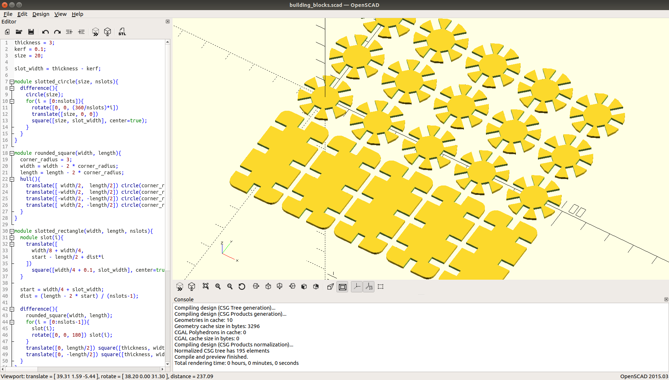Run Render from the viewer toolbar

click(192, 287)
